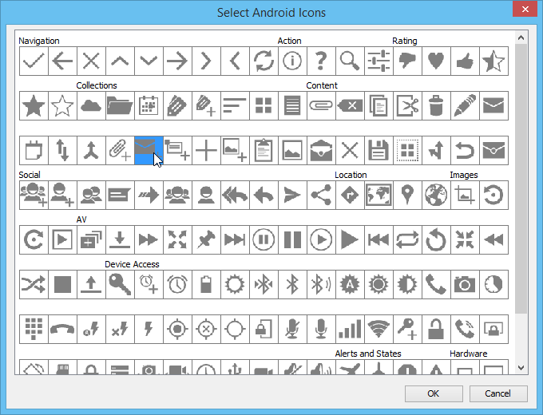Choose the globe web site icon
This screenshot has height=415, width=543.
[436, 195]
